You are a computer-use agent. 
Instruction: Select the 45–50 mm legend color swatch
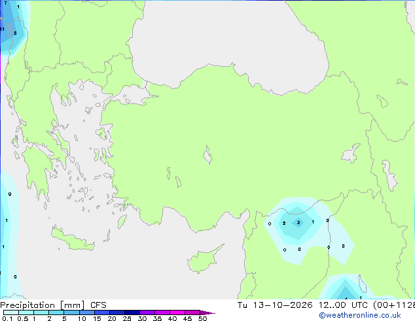192,312
